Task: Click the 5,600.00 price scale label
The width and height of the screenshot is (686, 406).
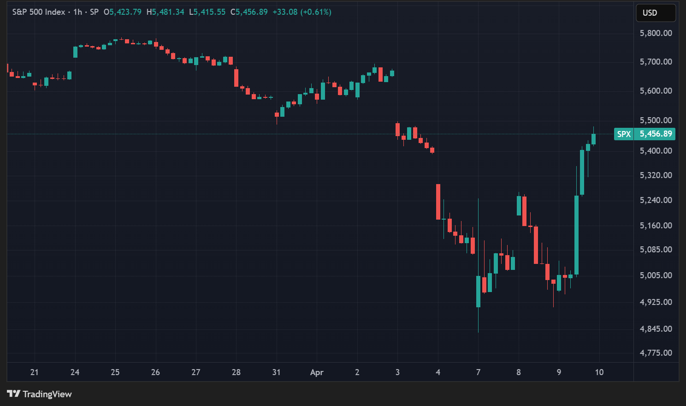Action: (x=656, y=91)
